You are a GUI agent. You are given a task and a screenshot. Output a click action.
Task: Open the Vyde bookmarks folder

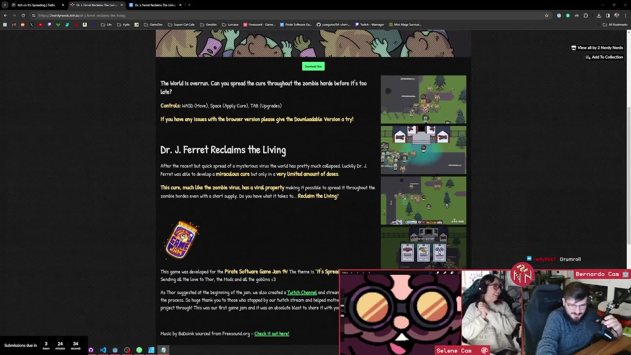[123, 25]
